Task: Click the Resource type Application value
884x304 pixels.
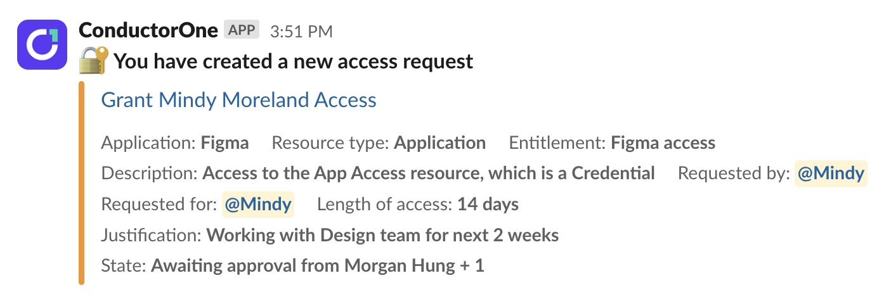Action: click(x=440, y=143)
